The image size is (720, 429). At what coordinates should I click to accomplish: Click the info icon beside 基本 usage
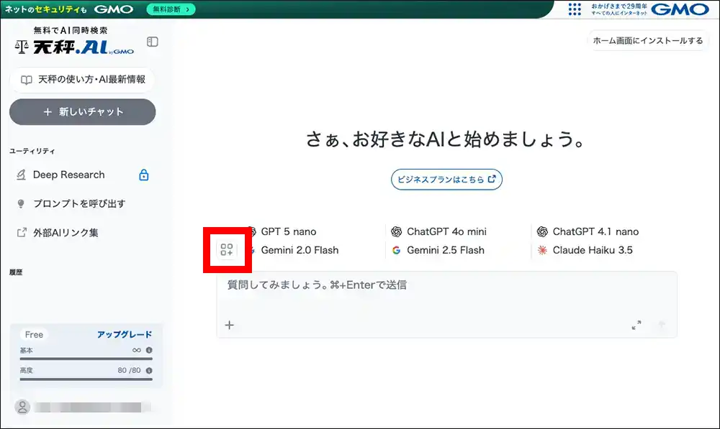point(149,351)
